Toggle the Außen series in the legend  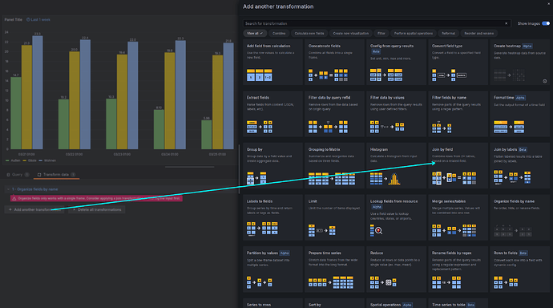point(13,160)
